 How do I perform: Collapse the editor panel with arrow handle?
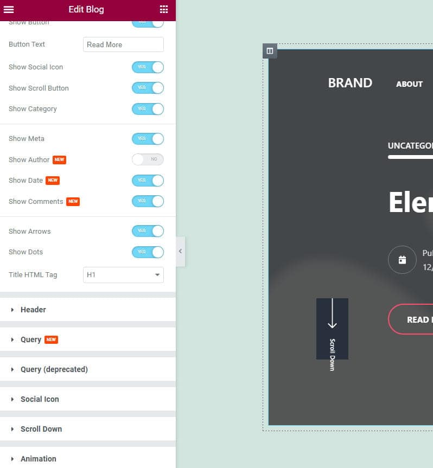click(180, 251)
